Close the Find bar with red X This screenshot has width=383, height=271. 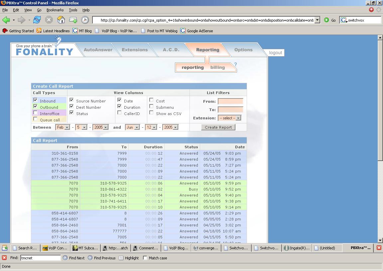pyautogui.click(x=4, y=258)
